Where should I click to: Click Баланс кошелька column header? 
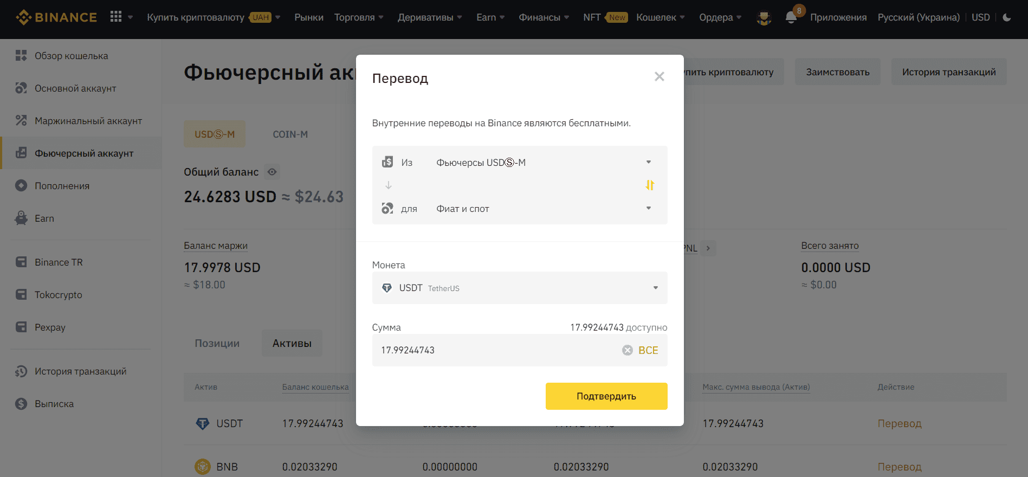tap(315, 387)
